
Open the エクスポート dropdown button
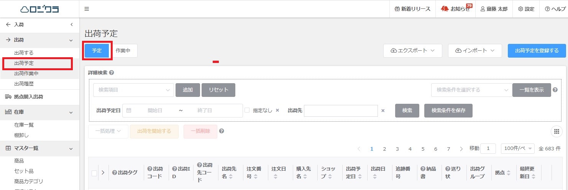413,51
